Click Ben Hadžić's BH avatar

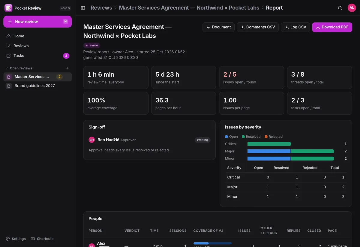(x=92, y=140)
